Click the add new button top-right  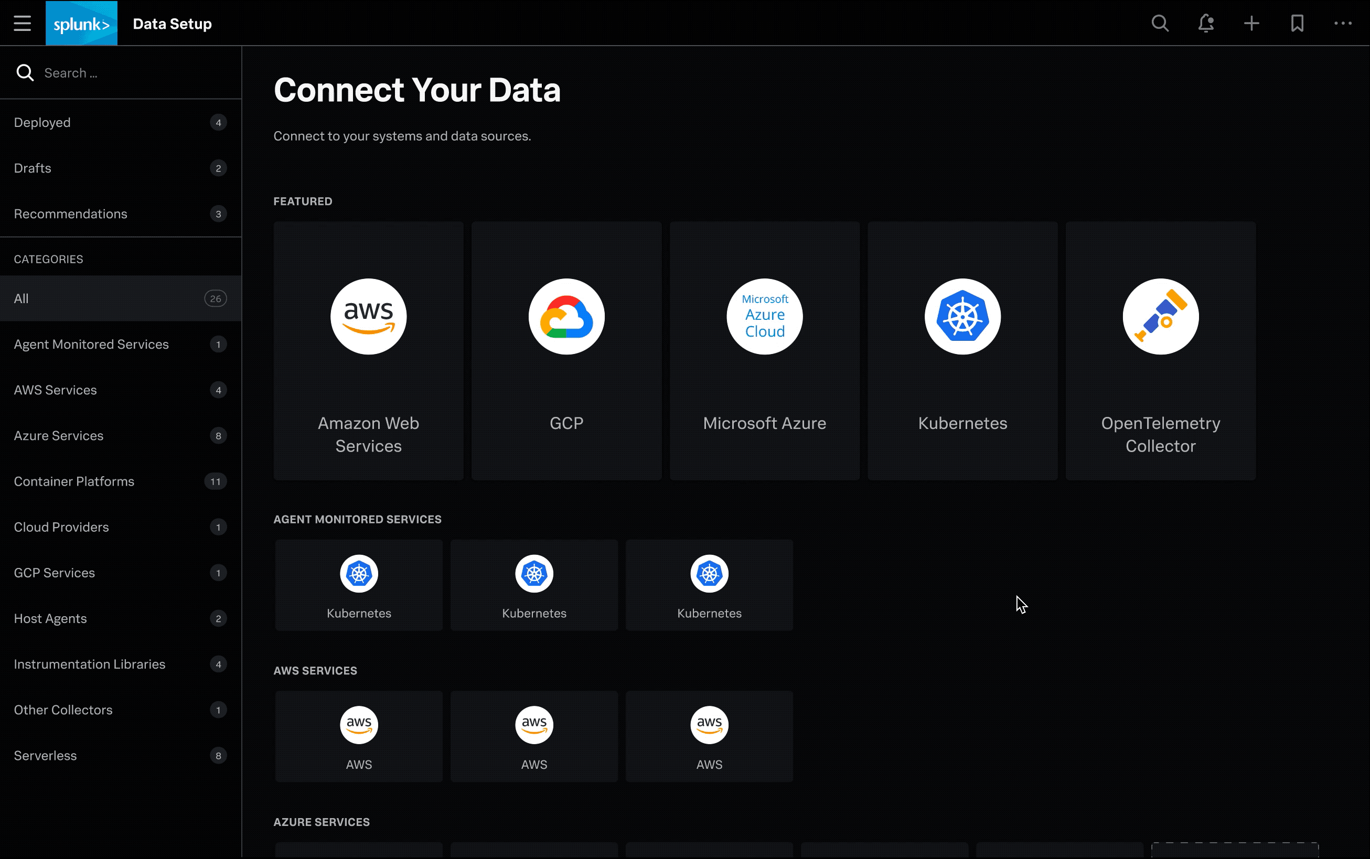[x=1251, y=23]
